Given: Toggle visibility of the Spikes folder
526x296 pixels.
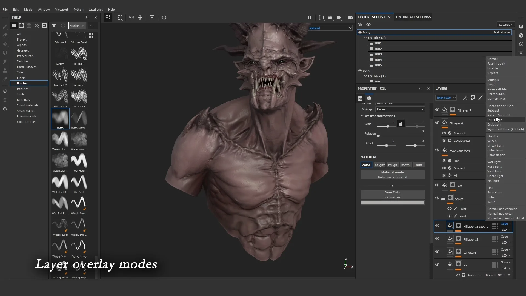Looking at the screenshot, I should coord(437,198).
